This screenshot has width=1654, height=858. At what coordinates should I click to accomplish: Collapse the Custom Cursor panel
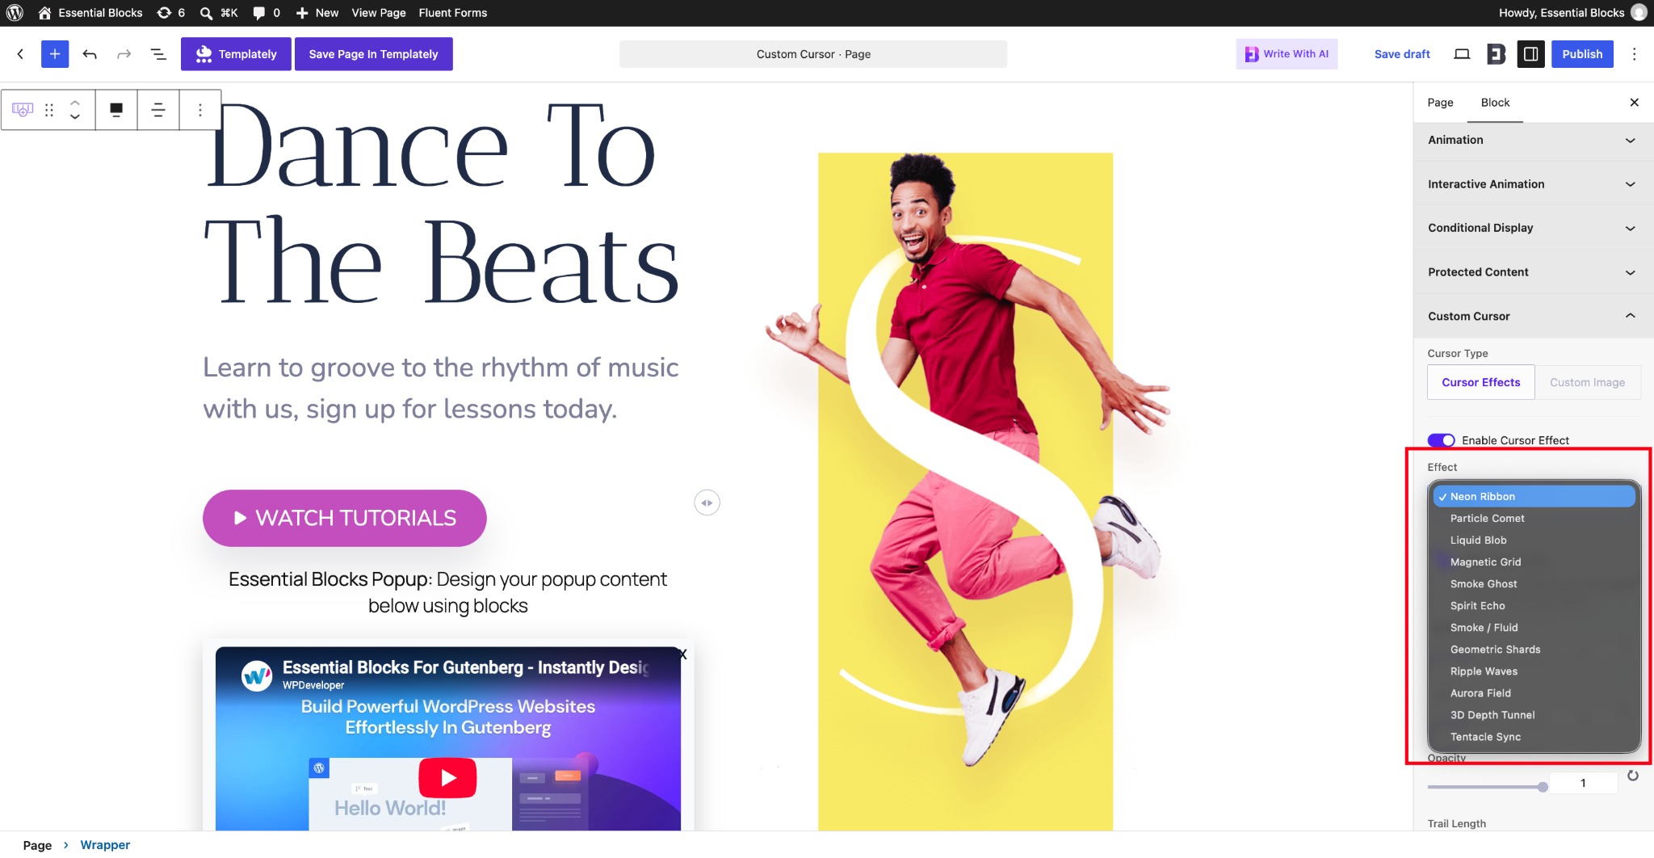point(1533,316)
